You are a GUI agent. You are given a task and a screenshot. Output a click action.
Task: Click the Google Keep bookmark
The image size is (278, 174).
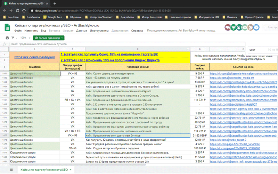54,17
